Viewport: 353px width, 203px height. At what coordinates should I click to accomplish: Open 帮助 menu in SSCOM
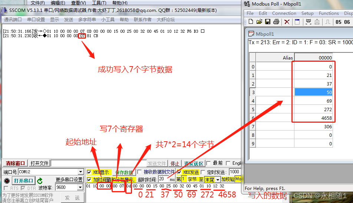[124, 20]
